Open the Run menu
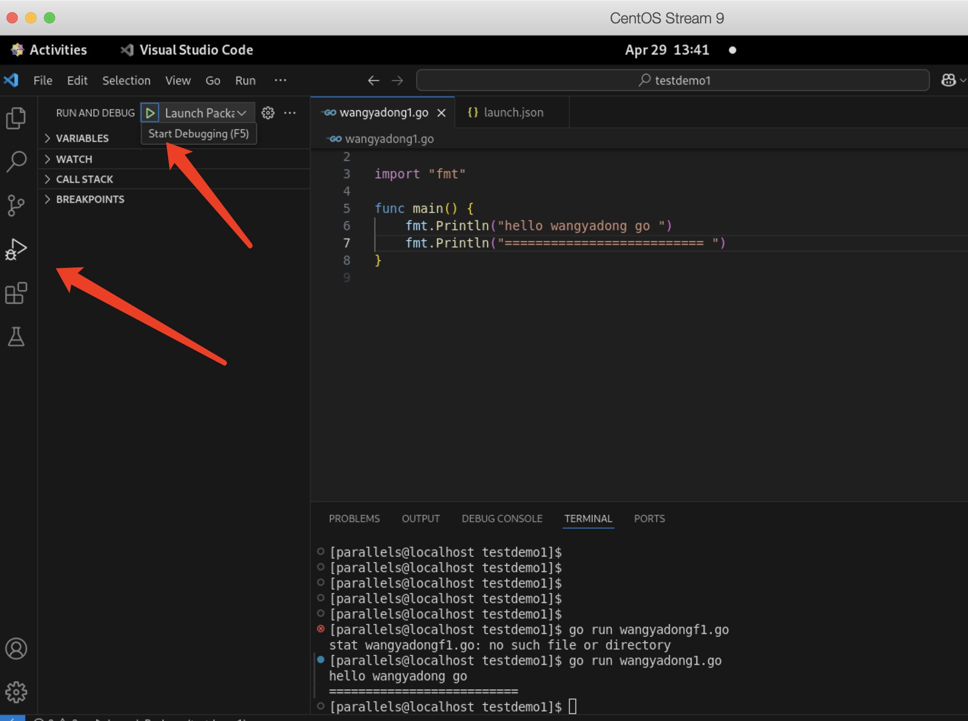This screenshot has height=721, width=968. (245, 80)
